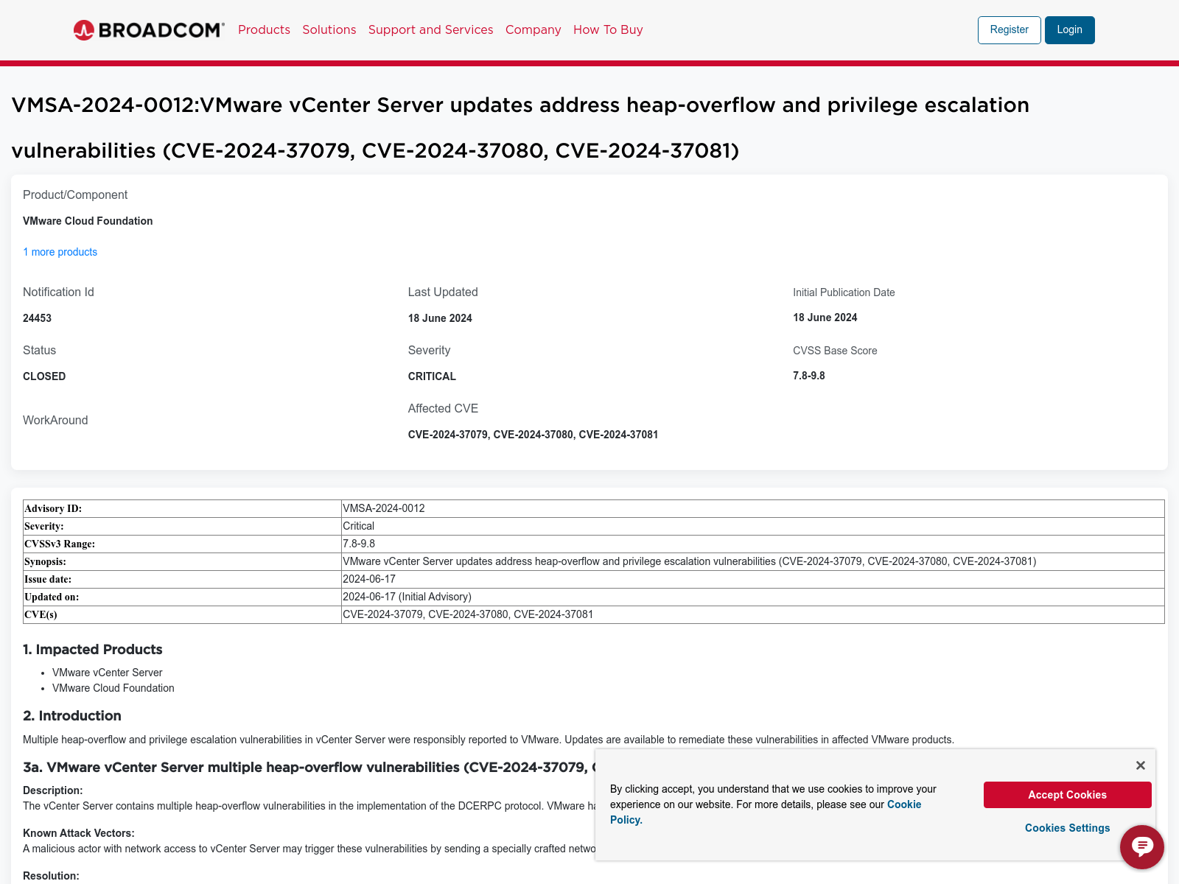Select the CRITICAL severity value
Screen dimensions: 1179x884
432,376
